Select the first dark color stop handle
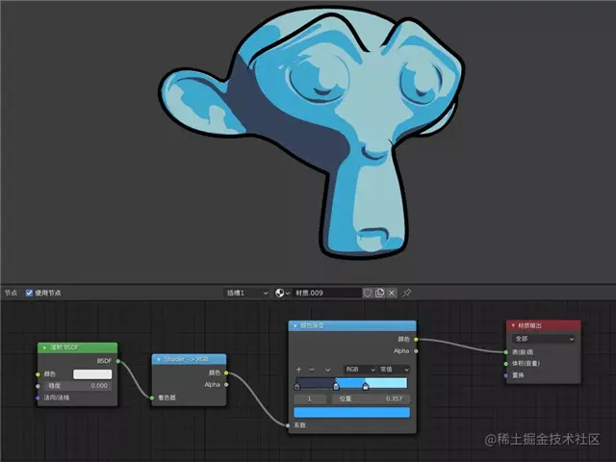Viewport: 616px width, 462px height. tap(297, 387)
